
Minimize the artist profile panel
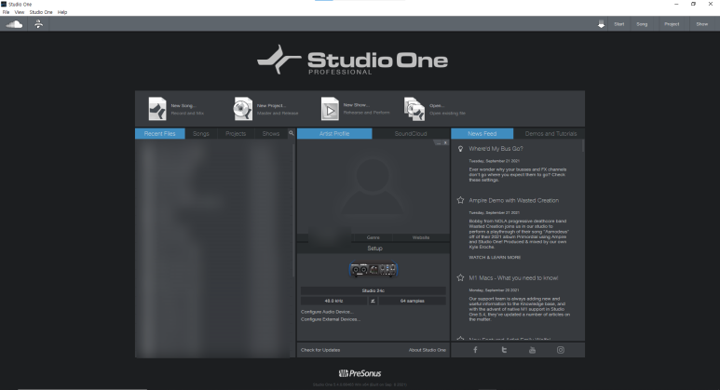[x=439, y=142]
